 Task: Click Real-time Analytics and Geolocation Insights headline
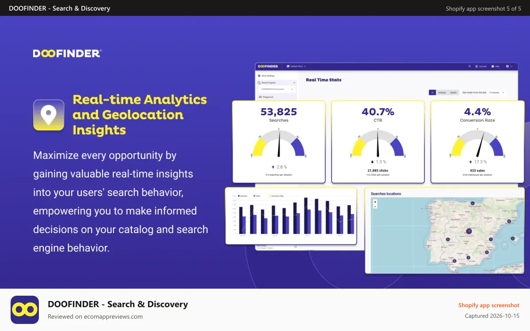click(x=140, y=115)
